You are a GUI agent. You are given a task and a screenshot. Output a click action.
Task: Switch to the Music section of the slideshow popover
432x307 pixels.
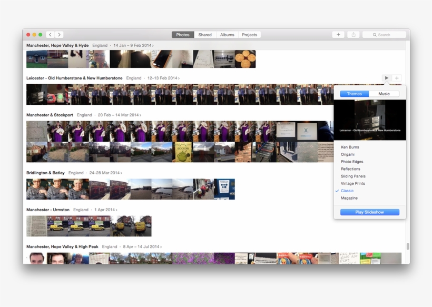tap(384, 93)
